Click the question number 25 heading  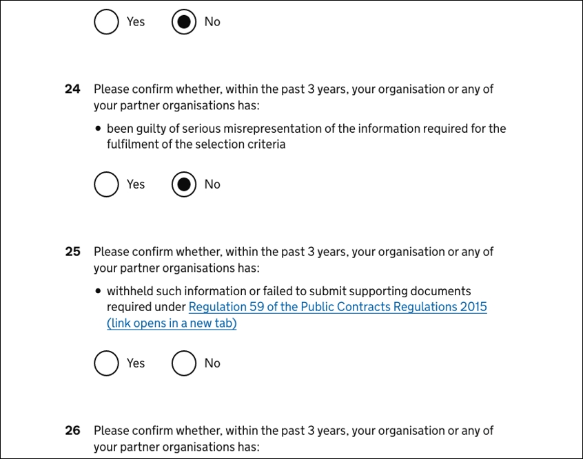tap(72, 252)
